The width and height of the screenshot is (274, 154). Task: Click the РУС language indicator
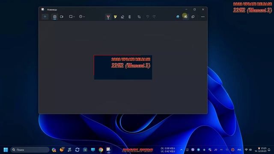(x=239, y=150)
